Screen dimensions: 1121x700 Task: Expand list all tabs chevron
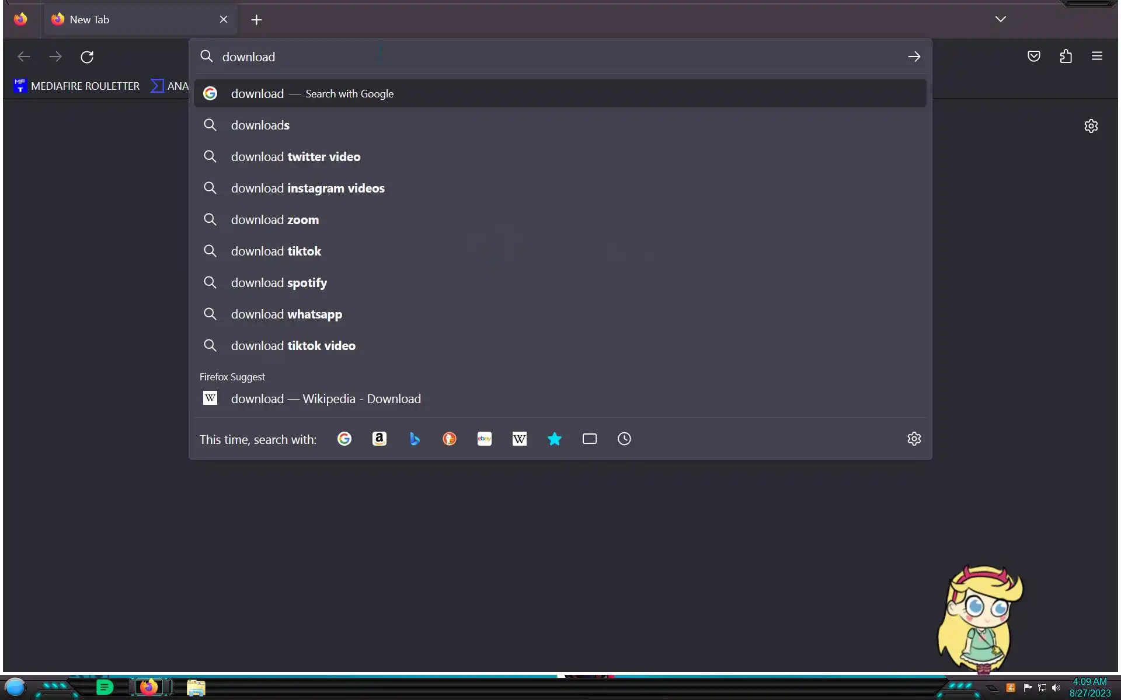pyautogui.click(x=1001, y=19)
